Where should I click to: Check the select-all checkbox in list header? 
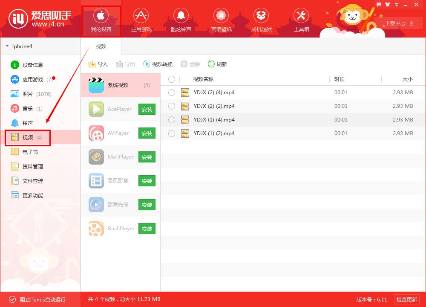(x=172, y=79)
